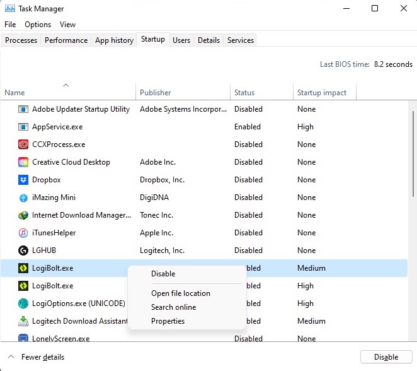The image size is (417, 371).
Task: Switch to the Services tab
Action: (x=241, y=40)
